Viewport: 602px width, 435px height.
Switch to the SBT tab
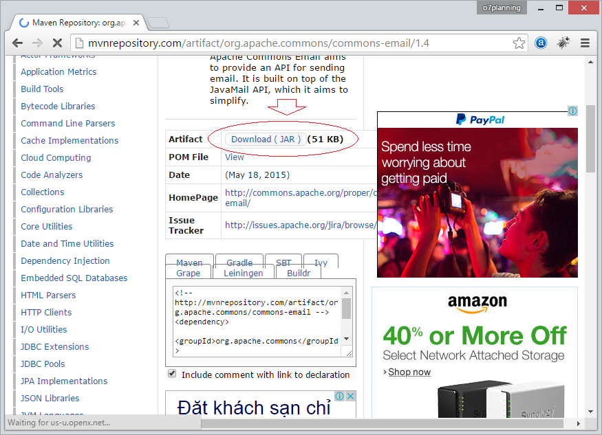tap(283, 261)
